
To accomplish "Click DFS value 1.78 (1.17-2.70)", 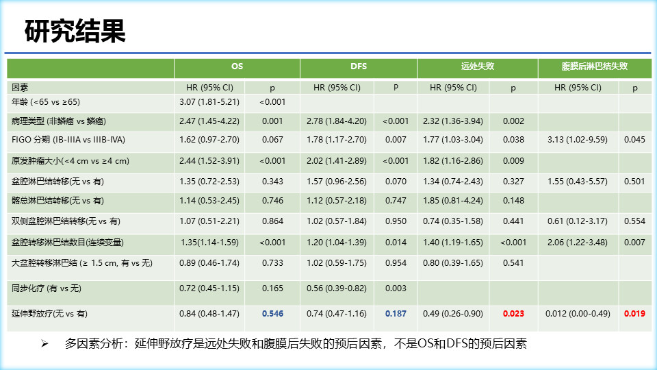I will tap(337, 140).
